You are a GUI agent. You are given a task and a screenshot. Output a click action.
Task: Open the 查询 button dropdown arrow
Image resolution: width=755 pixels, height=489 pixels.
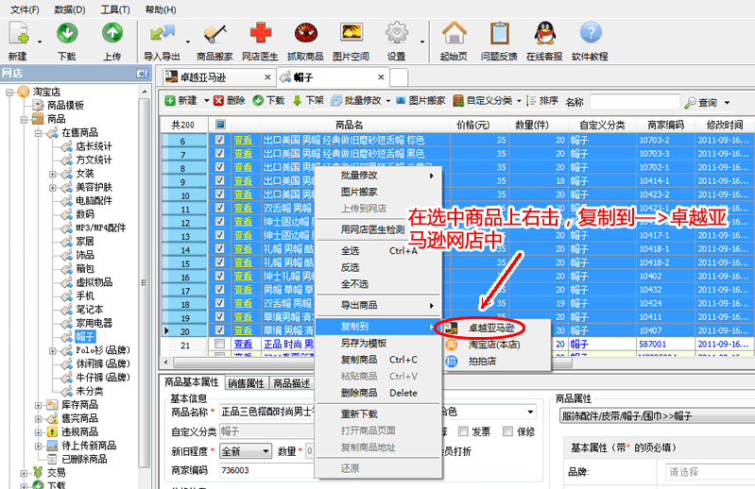(x=727, y=102)
